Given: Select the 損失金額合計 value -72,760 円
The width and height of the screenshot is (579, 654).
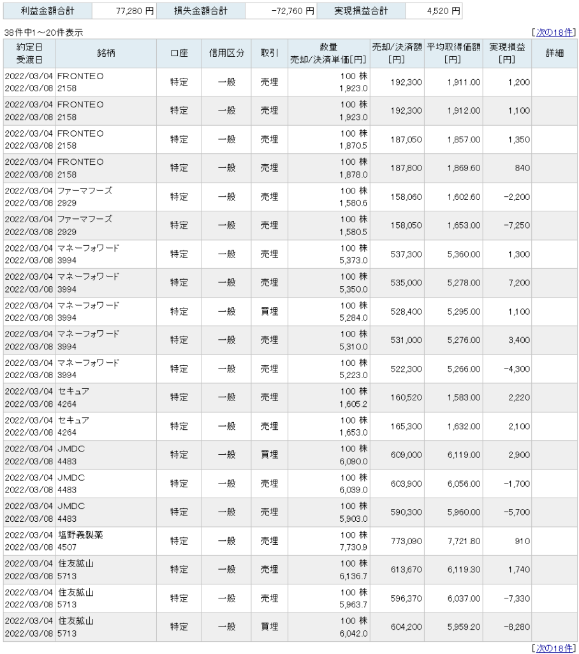Looking at the screenshot, I should (x=293, y=11).
